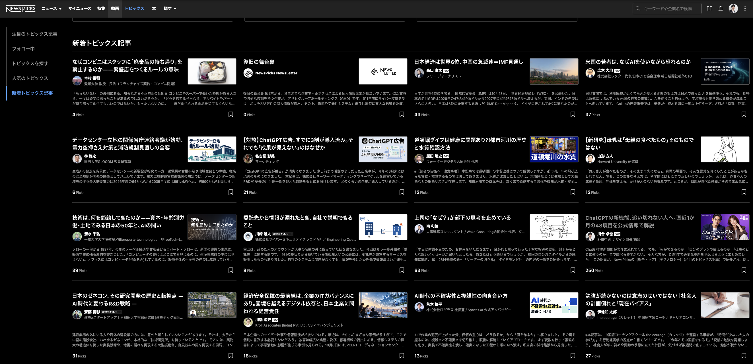Save the 委託先から情報 article bookmark icon
The height and width of the screenshot is (364, 753).
402,270
